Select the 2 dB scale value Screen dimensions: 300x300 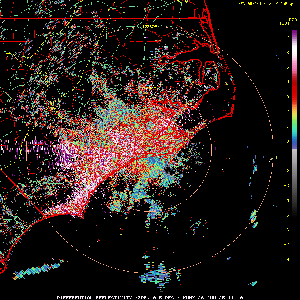[288, 112]
